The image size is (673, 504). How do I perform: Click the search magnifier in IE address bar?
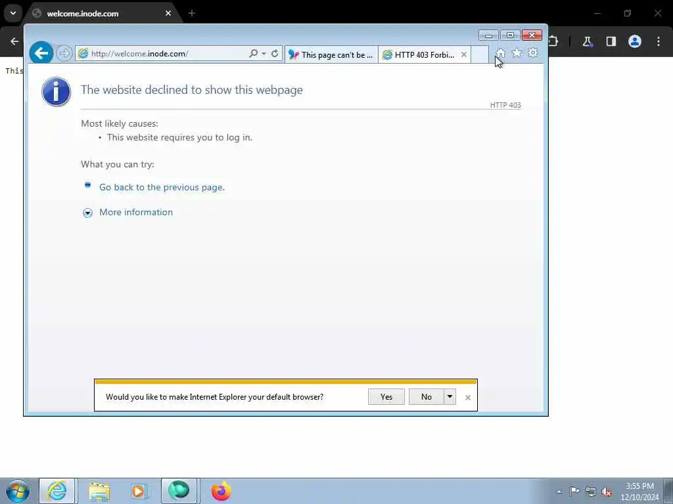[253, 53]
